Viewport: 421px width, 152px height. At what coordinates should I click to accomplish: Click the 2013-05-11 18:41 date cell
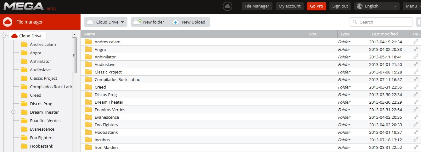[x=385, y=57]
